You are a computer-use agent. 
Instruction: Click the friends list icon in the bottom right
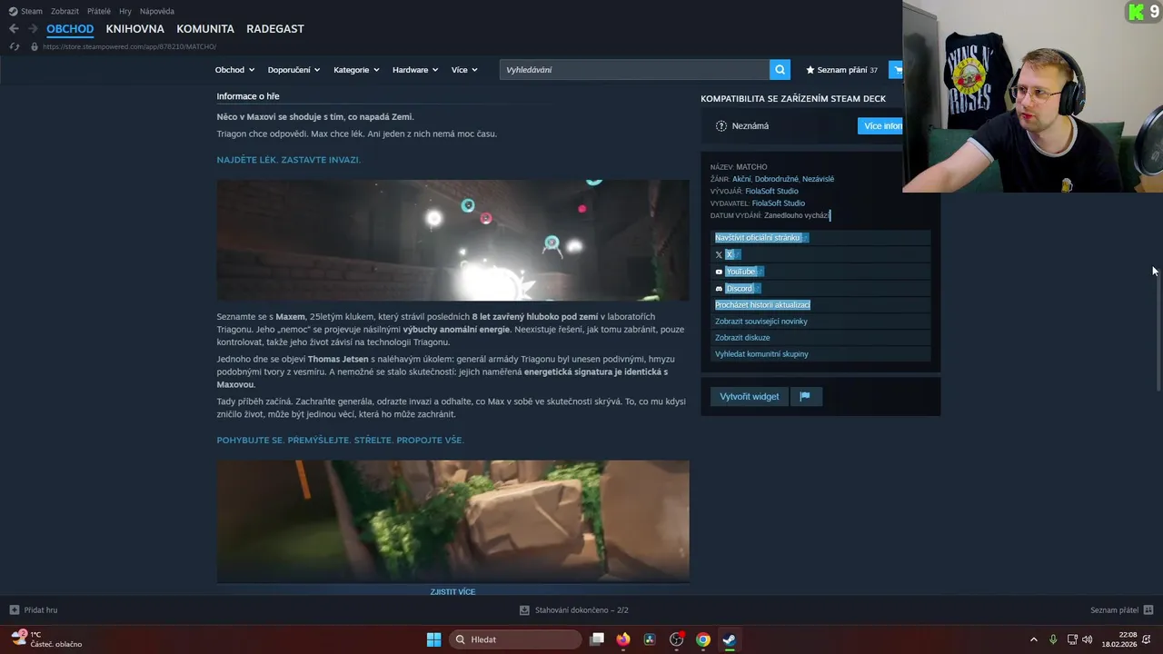coord(1148,610)
